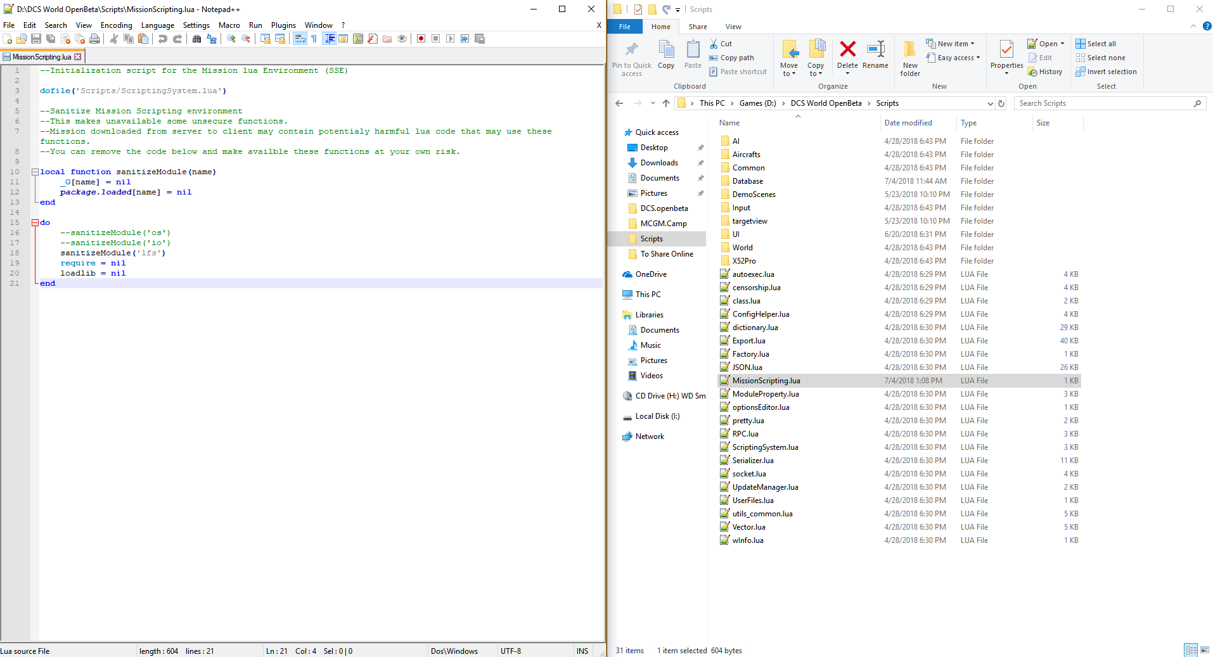Click Copy path in the Clipboard group
Screen dimensions: 1213x657
point(731,58)
